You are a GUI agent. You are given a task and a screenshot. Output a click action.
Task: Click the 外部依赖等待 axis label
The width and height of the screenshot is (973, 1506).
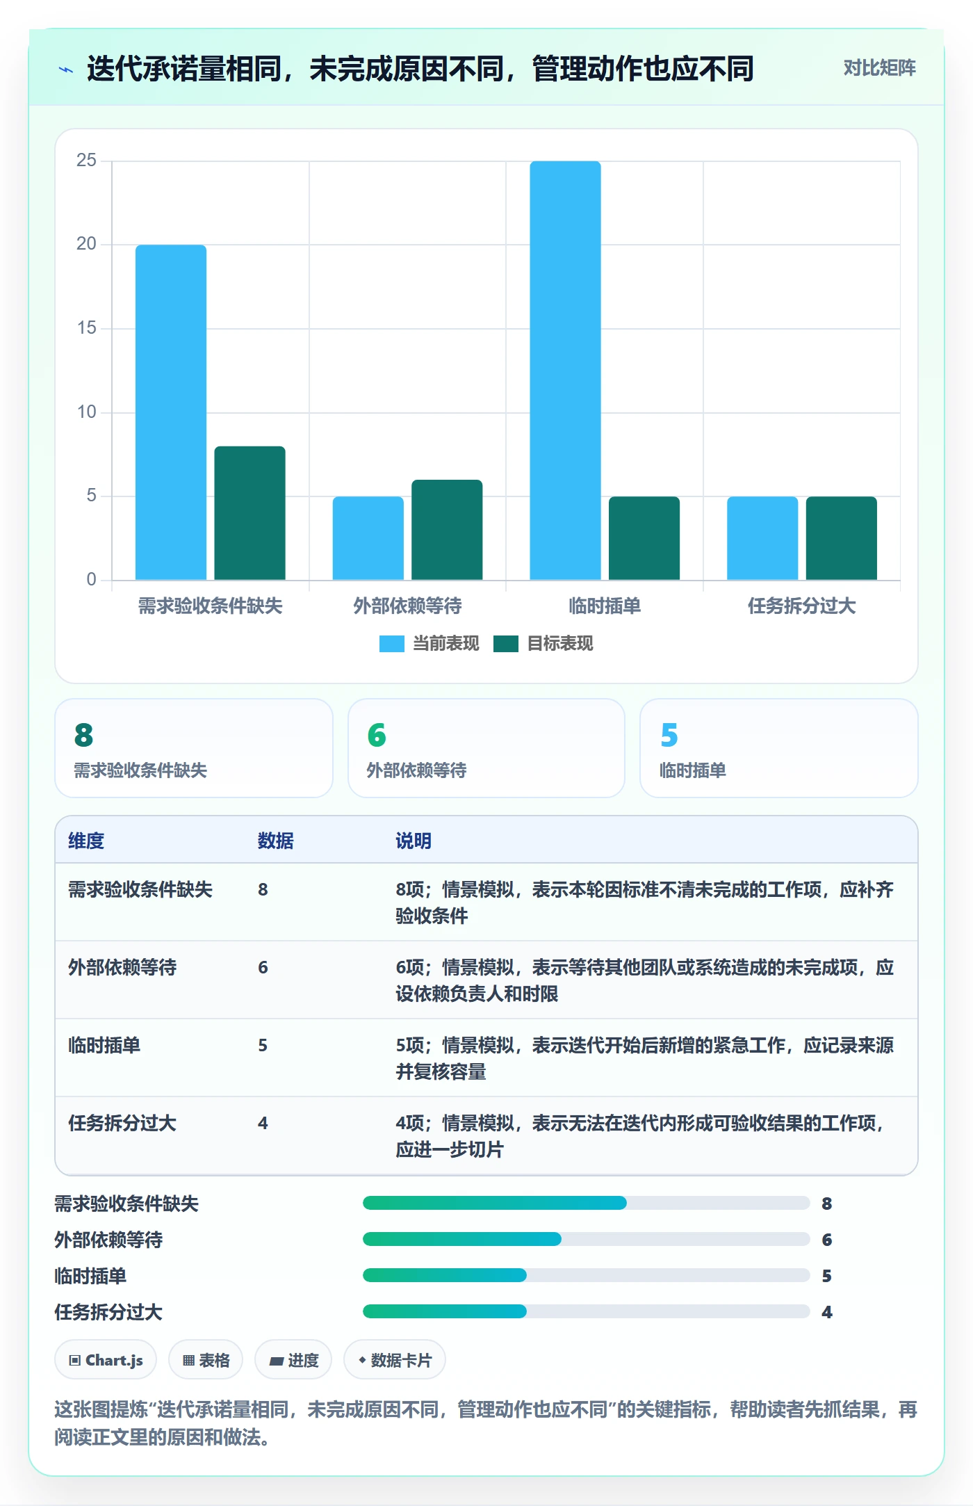407,606
